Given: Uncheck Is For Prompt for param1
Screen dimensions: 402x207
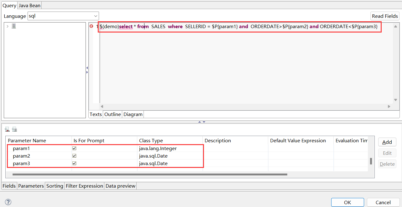Looking at the screenshot, I should tap(74, 149).
